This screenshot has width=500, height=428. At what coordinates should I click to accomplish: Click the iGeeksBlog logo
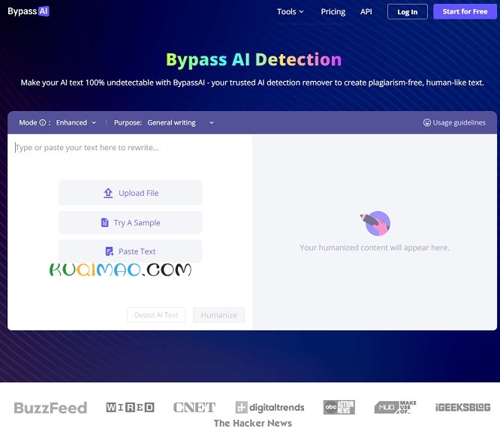coord(462,408)
